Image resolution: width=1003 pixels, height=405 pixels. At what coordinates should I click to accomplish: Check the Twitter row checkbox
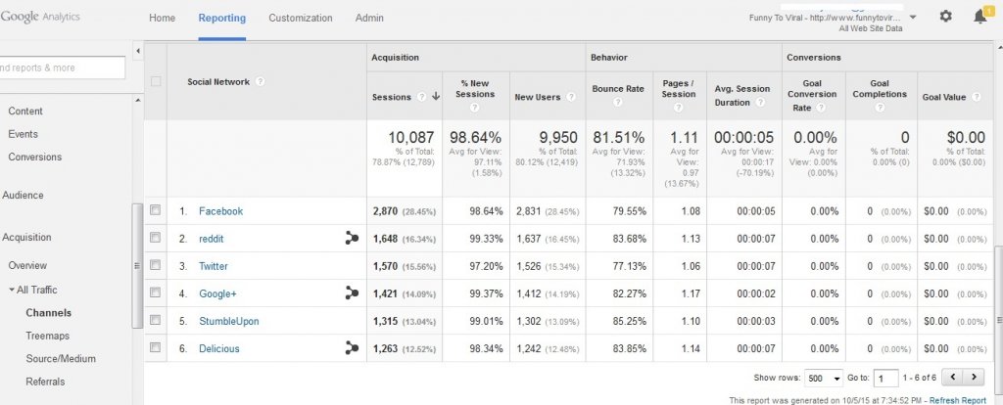click(x=155, y=264)
